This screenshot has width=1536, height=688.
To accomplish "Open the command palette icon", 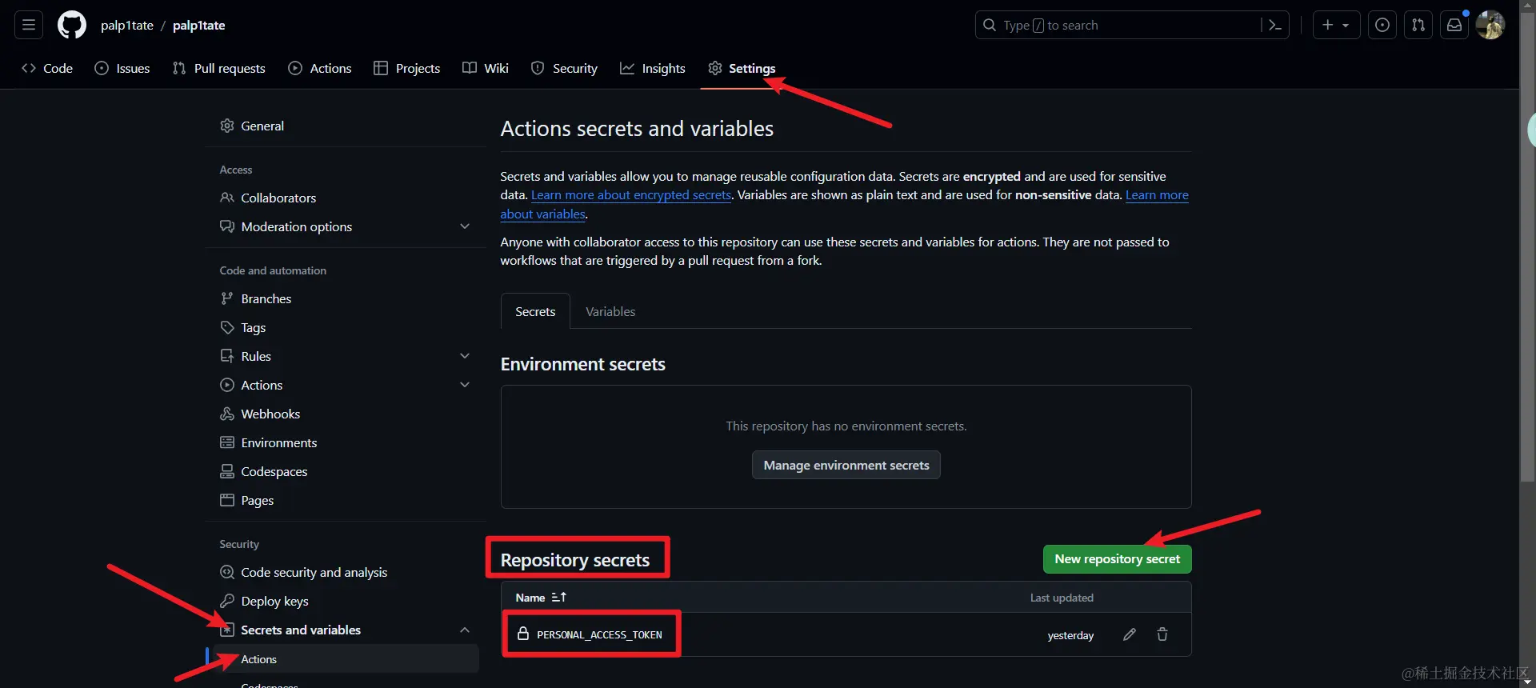I will (1274, 26).
